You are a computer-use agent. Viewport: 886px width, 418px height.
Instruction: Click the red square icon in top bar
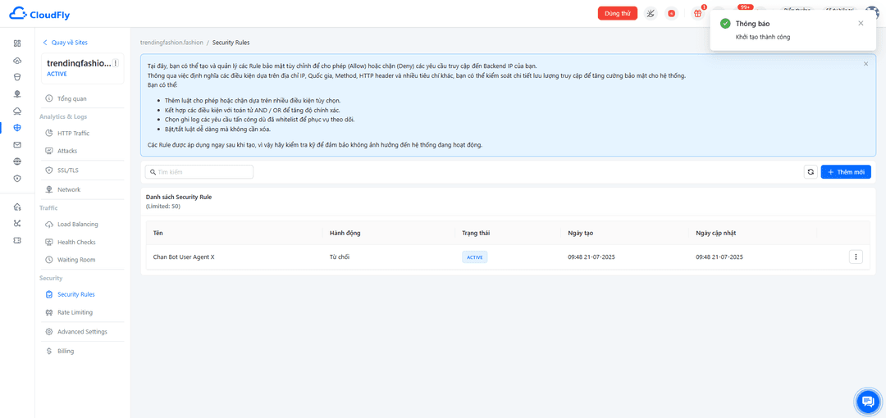click(x=671, y=14)
